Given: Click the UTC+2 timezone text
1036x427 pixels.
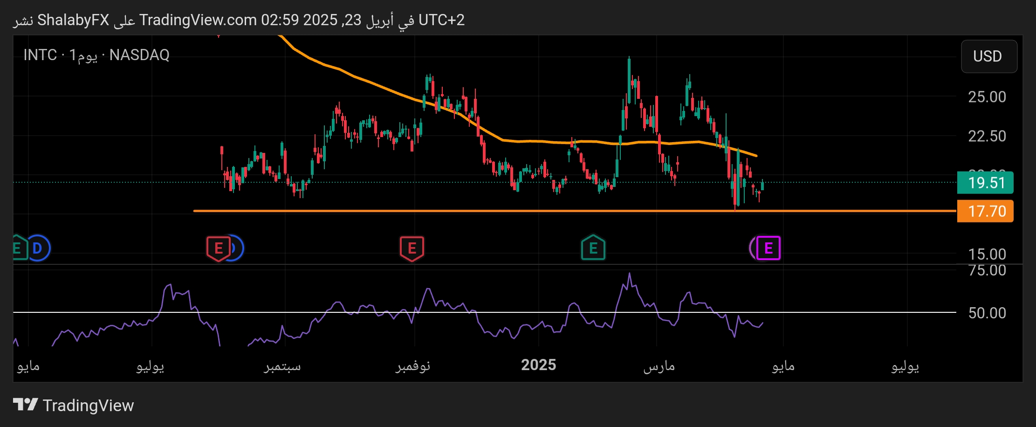Looking at the screenshot, I should tap(441, 20).
